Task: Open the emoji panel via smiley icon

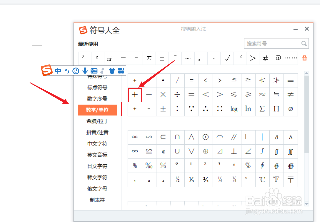Action: (76, 71)
